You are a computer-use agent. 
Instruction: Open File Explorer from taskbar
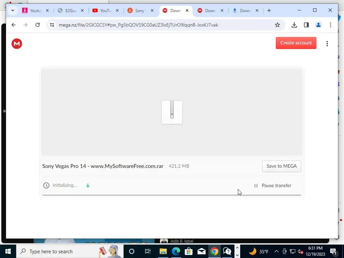[163, 251]
